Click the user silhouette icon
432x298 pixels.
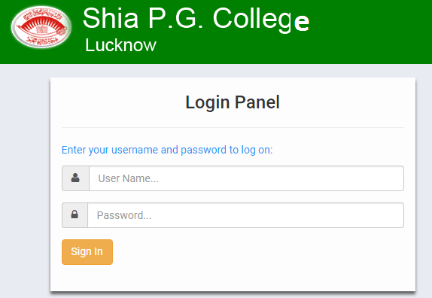75,178
